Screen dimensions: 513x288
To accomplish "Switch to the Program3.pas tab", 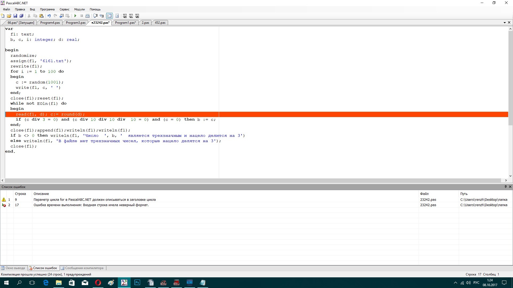I will coord(76,23).
